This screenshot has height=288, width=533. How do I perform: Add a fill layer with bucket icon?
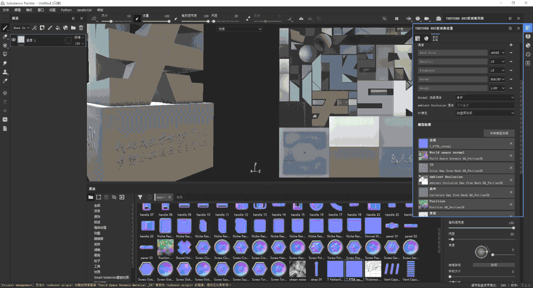pyautogui.click(x=58, y=28)
